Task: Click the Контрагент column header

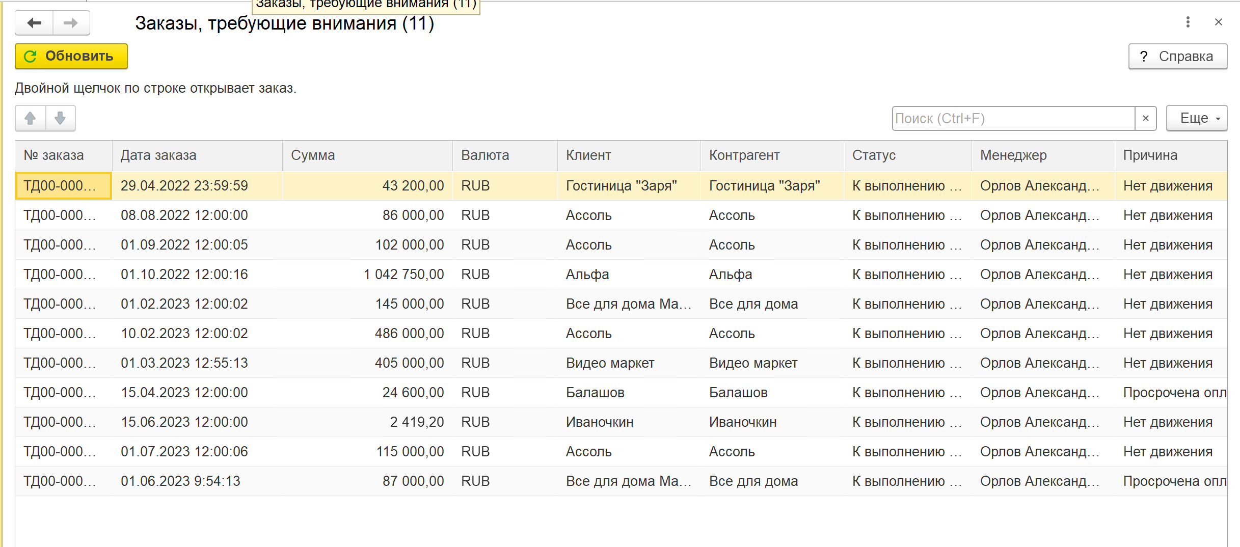Action: point(772,155)
